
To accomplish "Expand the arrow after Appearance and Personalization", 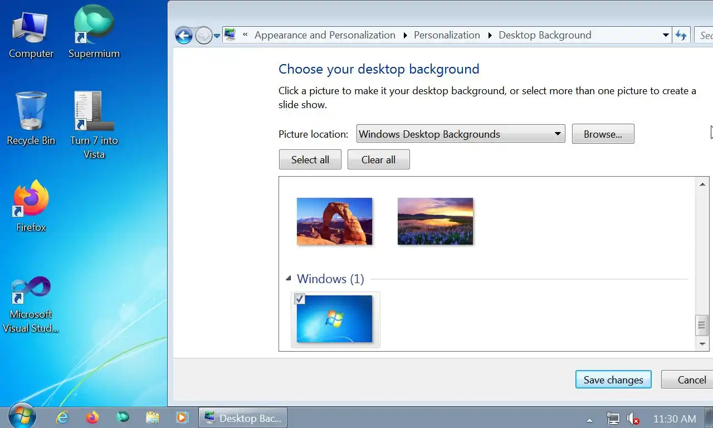I will [405, 35].
